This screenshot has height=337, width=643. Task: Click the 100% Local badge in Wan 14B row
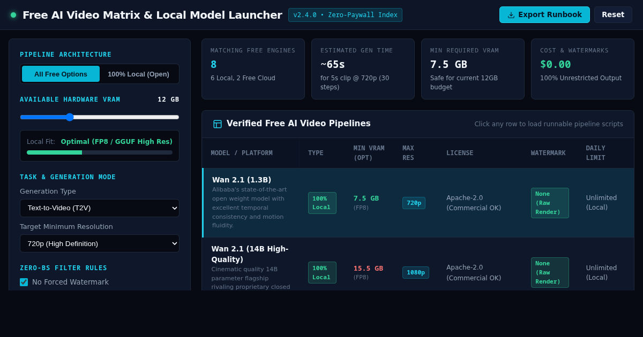pyautogui.click(x=322, y=272)
